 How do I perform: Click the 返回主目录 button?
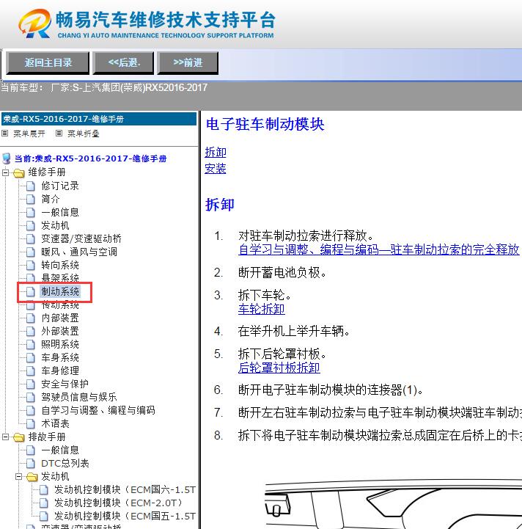pos(48,63)
